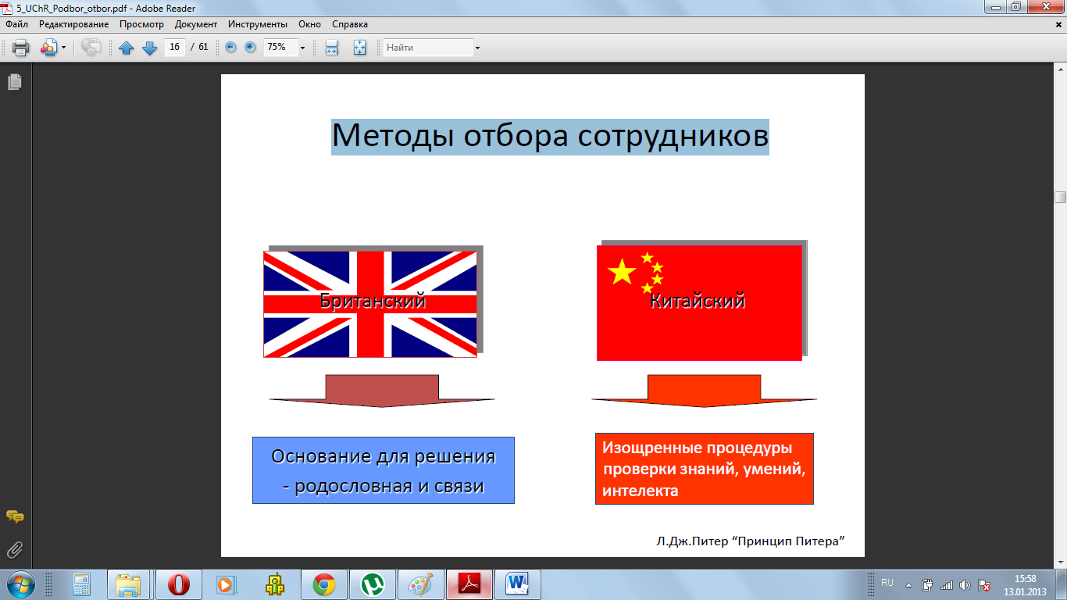Open the network signal tray icon
Image resolution: width=1067 pixels, height=600 pixels.
point(946,585)
